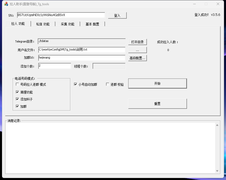Screen dimensions: 226x180
Task: Click the 加群Id field containing hejiwang
Action: click(81, 58)
